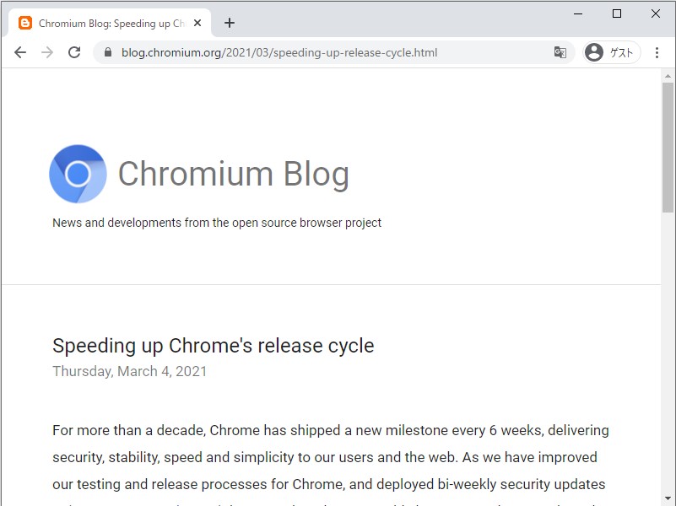This screenshot has width=676, height=506.
Task: Click the forward navigation arrow
Action: click(x=47, y=51)
